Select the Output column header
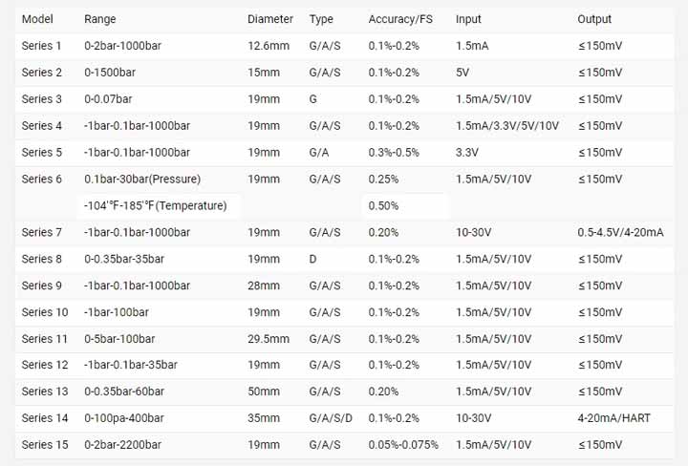Viewport: 688px width, 466px height. coord(594,19)
